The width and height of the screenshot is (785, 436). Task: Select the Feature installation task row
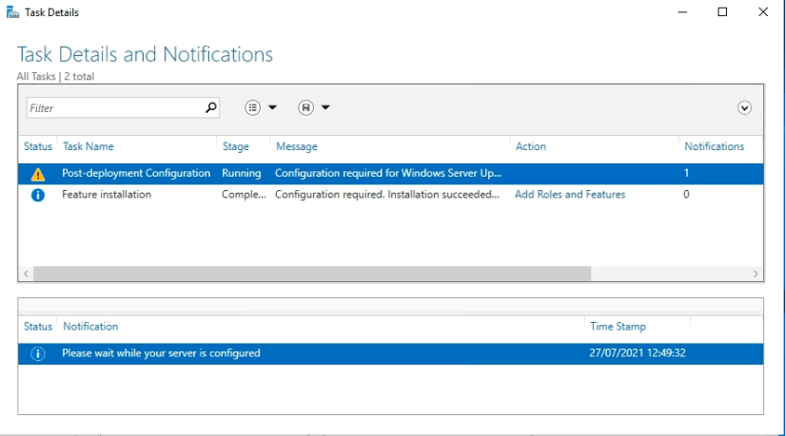pyautogui.click(x=107, y=195)
